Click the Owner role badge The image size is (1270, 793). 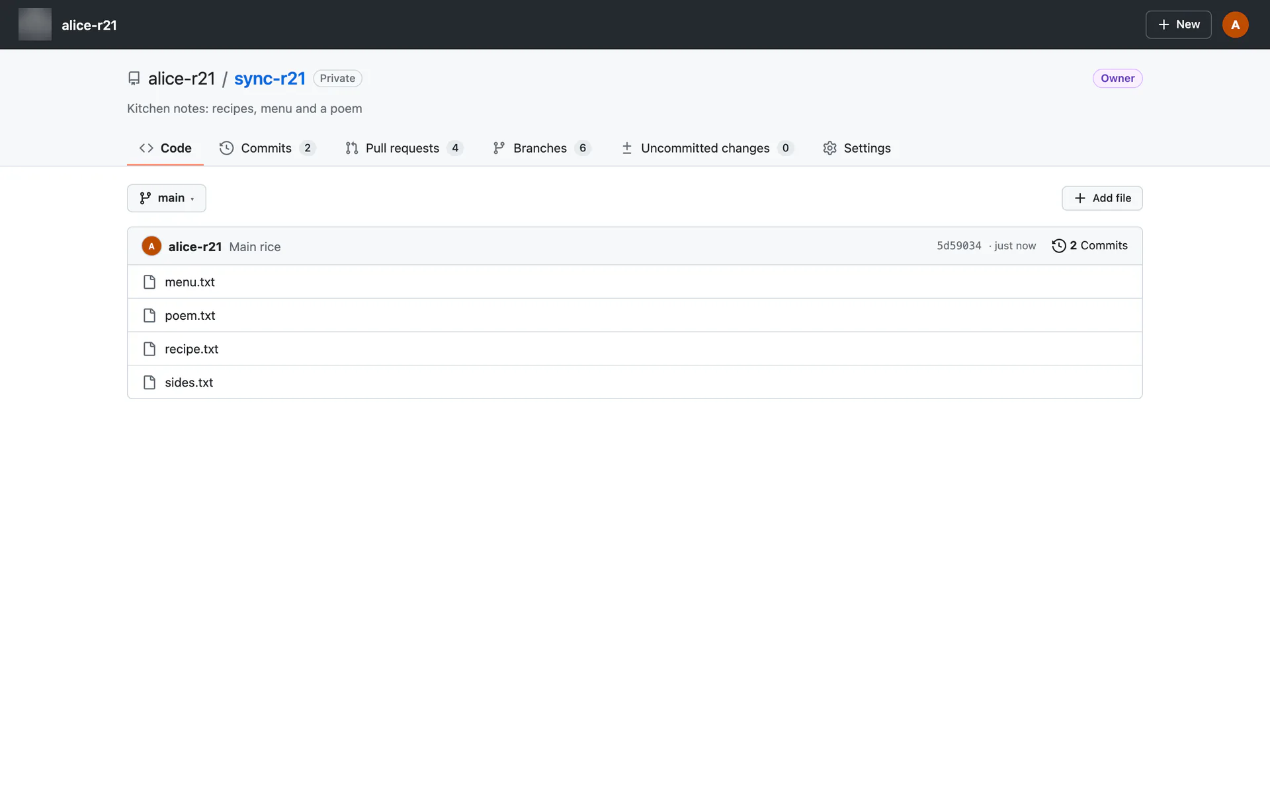click(x=1117, y=78)
